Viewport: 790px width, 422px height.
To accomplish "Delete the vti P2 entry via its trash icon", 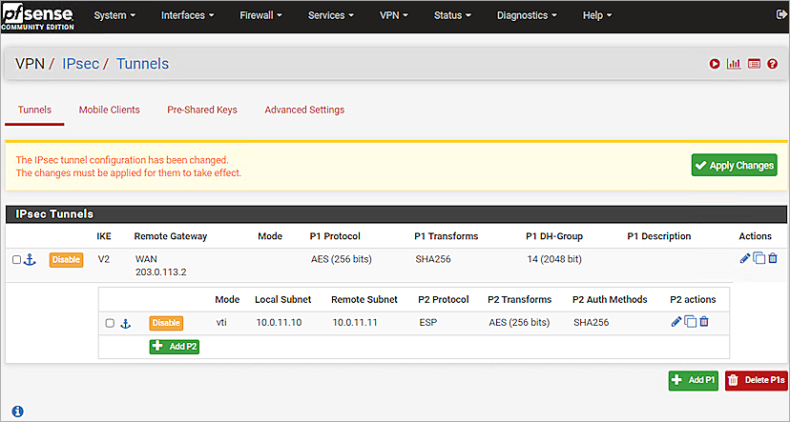I will (704, 323).
